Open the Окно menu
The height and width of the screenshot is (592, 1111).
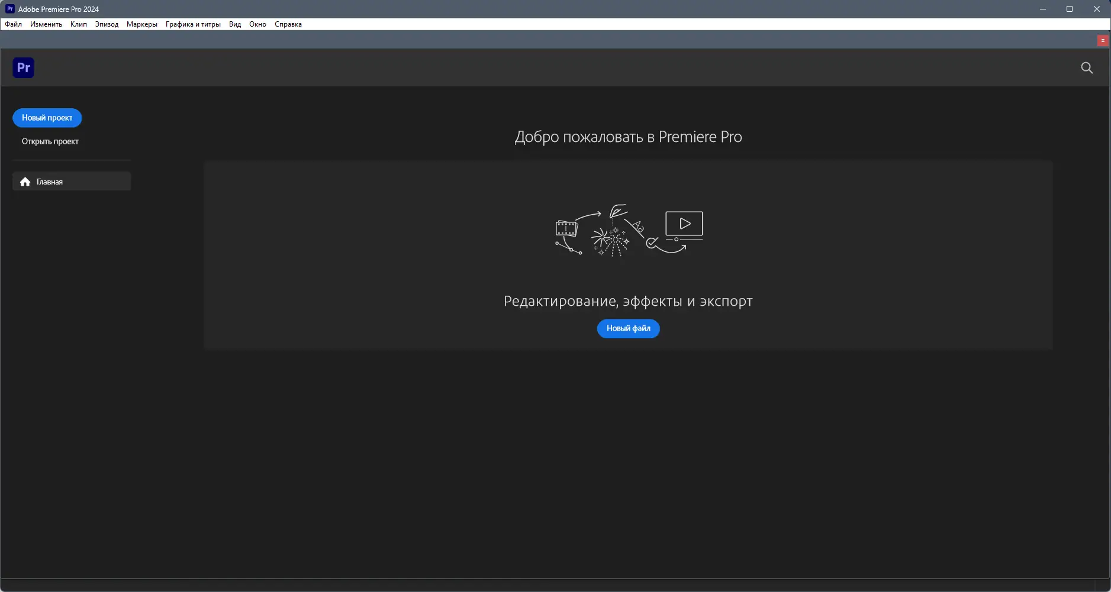257,24
